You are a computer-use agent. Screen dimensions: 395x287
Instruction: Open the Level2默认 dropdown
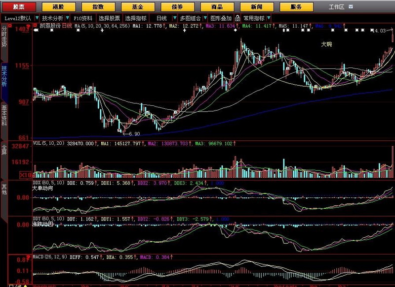(x=20, y=18)
